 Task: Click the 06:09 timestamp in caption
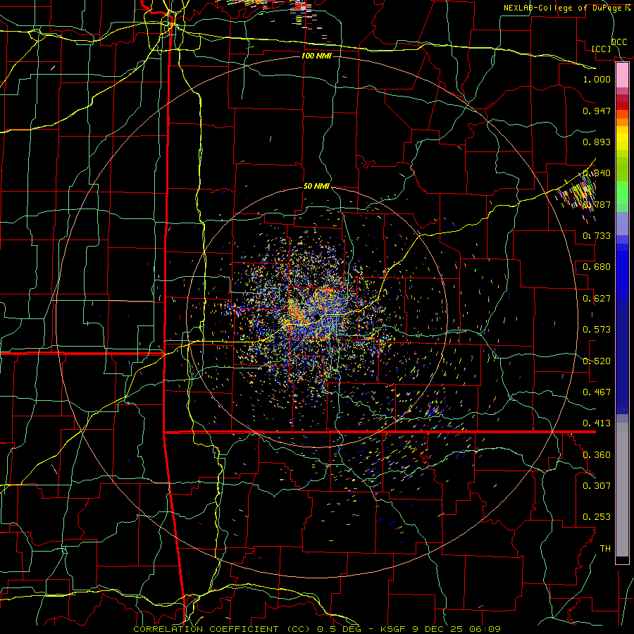pyautogui.click(x=485, y=629)
